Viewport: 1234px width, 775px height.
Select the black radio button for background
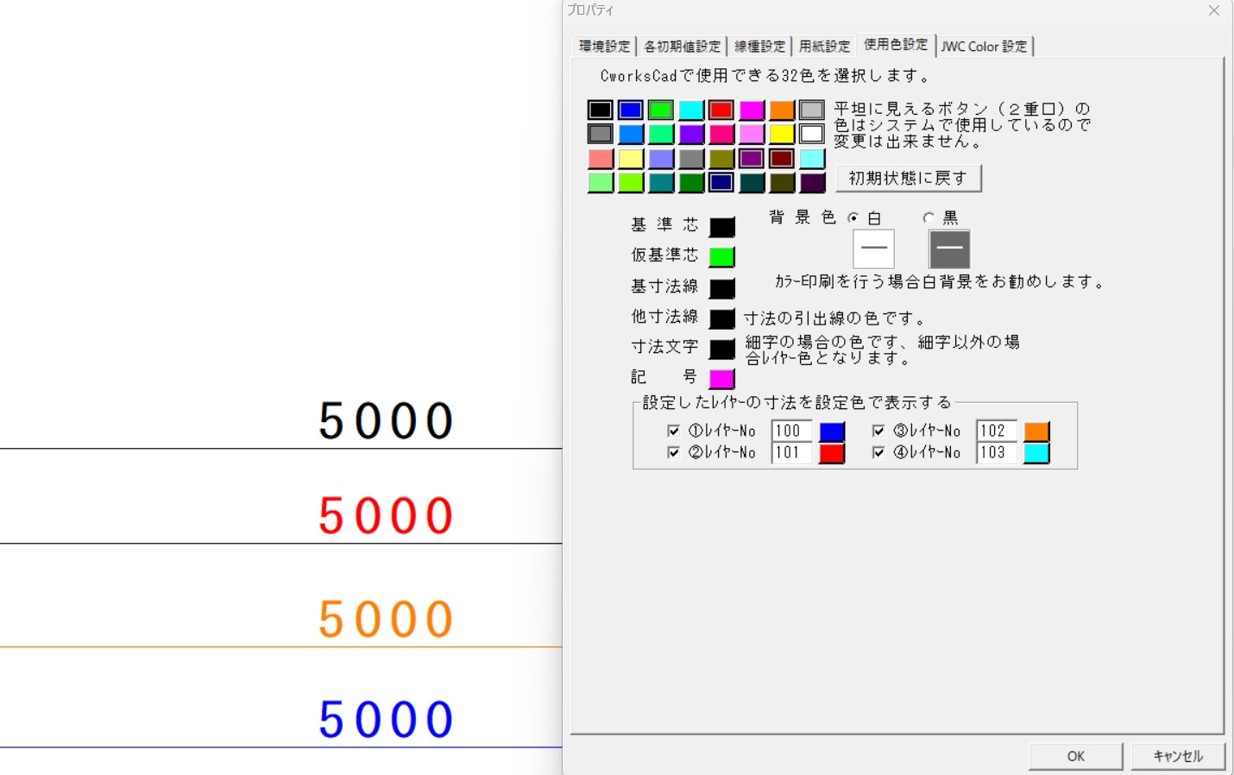click(929, 218)
